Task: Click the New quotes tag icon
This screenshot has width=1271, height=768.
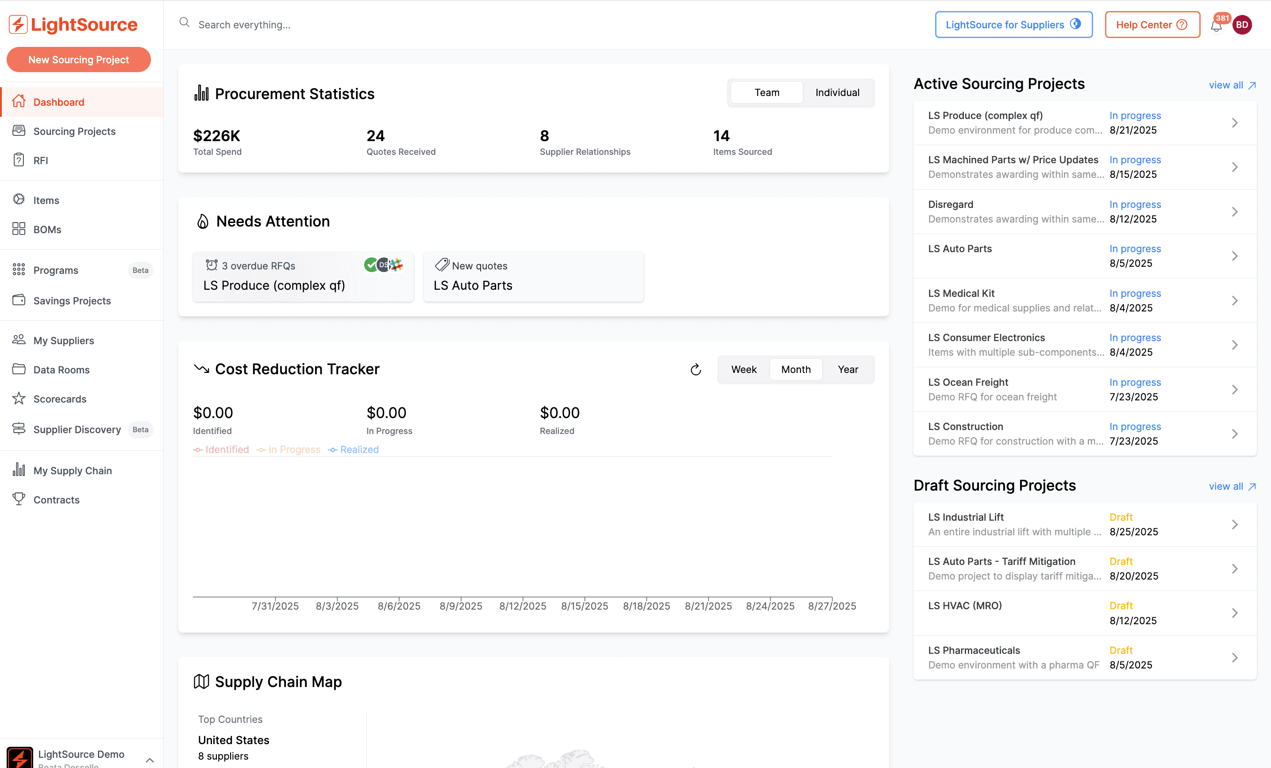Action: [x=442, y=265]
